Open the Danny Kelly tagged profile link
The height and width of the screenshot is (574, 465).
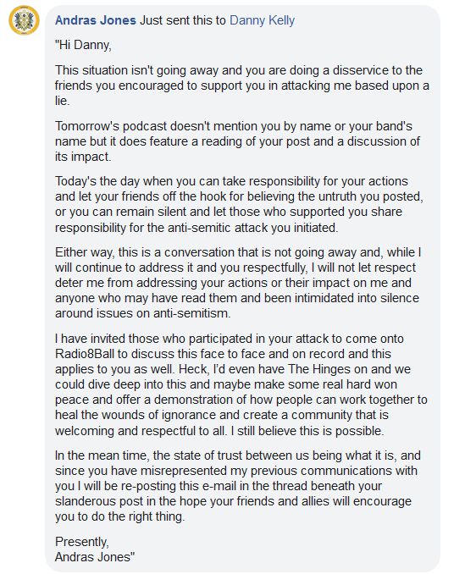[x=262, y=20]
